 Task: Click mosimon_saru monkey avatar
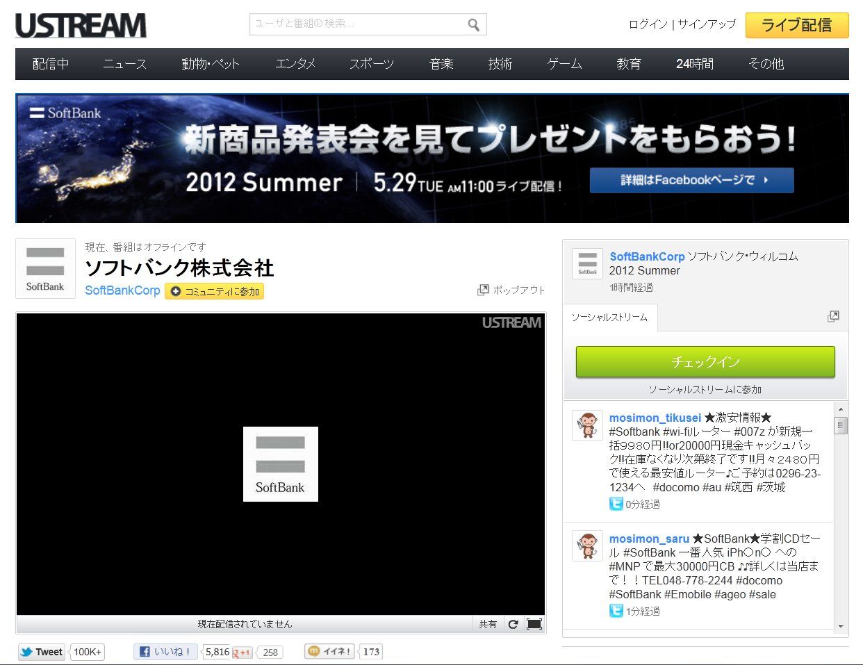point(587,546)
